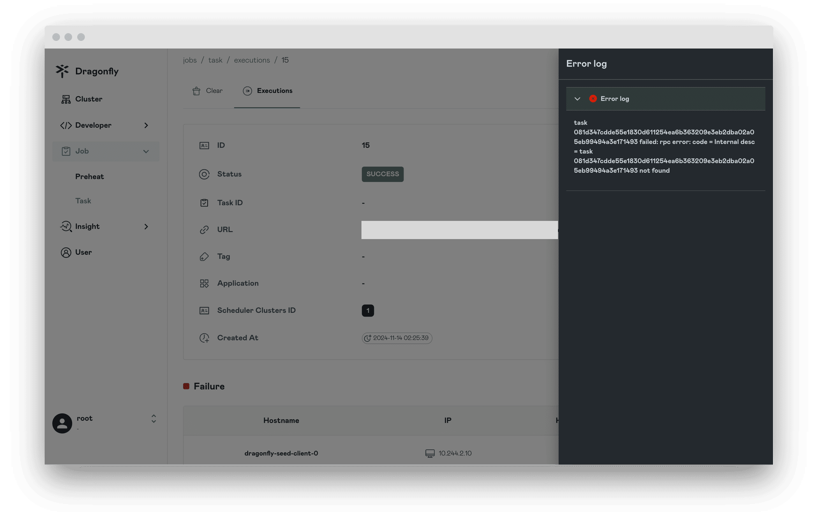Click the root account avatar
Viewport: 818px width, 512px height.
[62, 423]
